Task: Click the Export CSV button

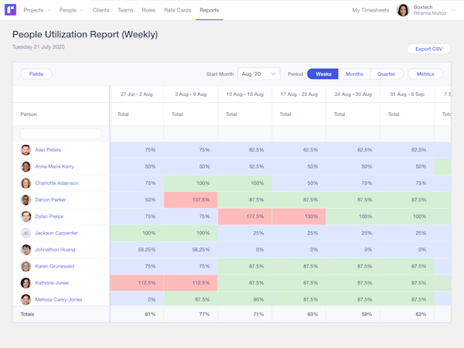Action: (428, 49)
